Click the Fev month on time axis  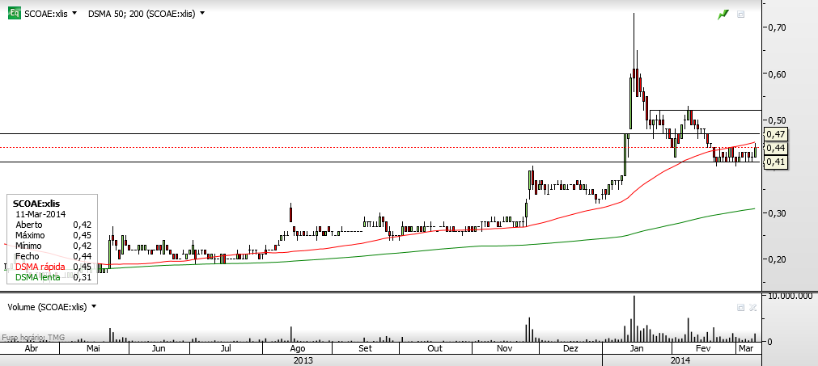tap(704, 347)
